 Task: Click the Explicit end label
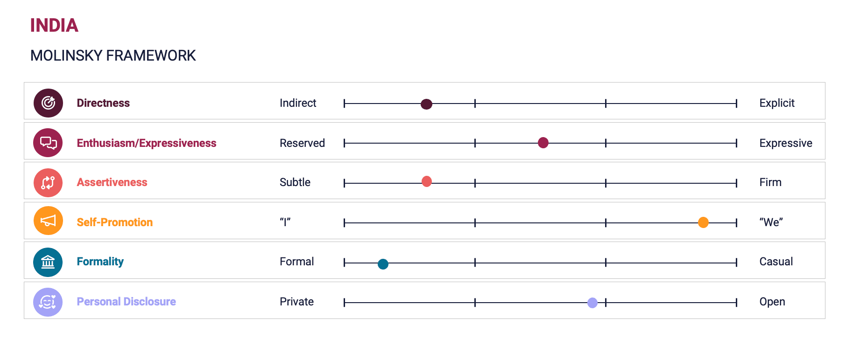click(777, 103)
